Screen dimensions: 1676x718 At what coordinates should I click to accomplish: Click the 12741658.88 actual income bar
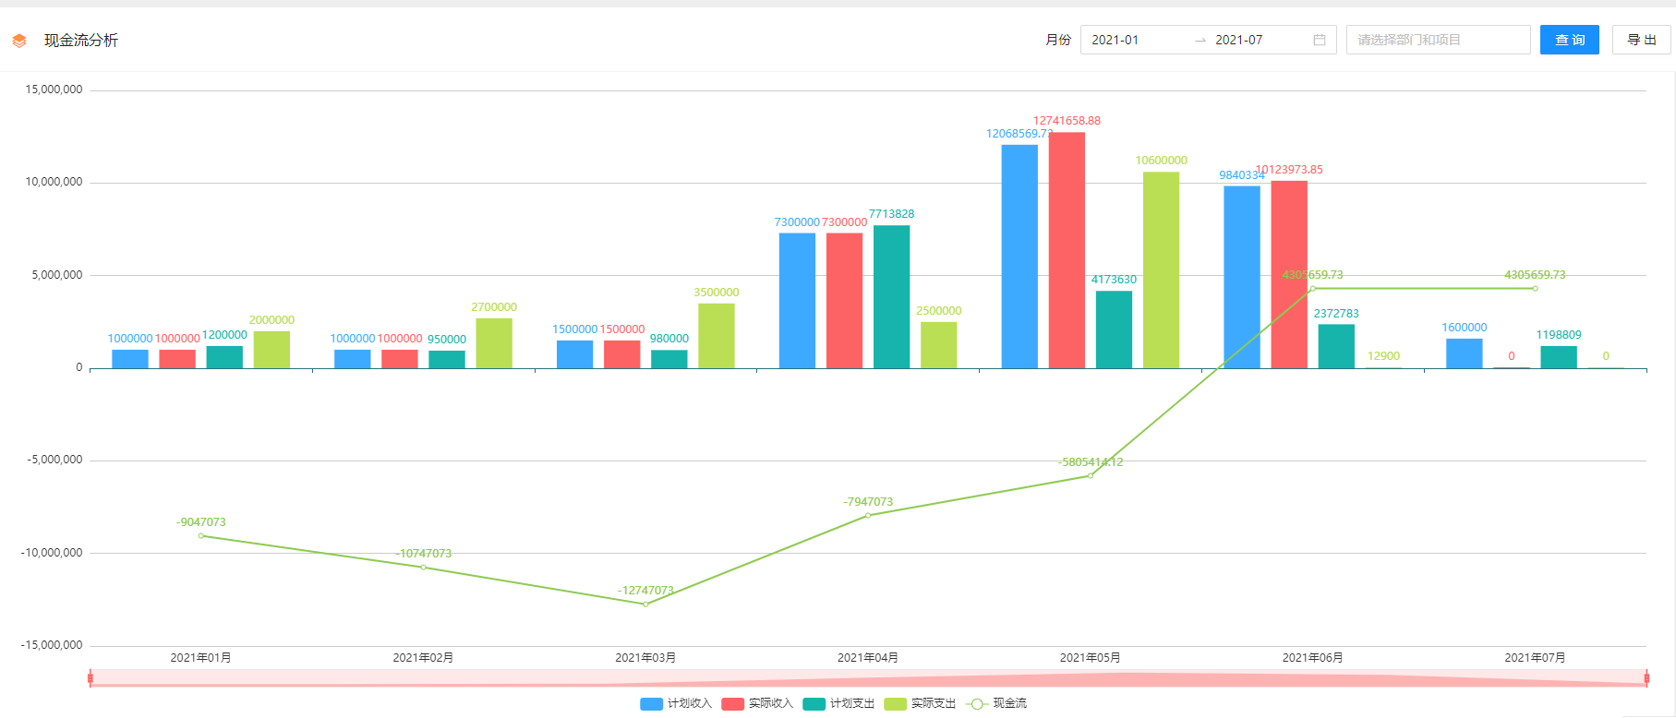tap(1067, 249)
